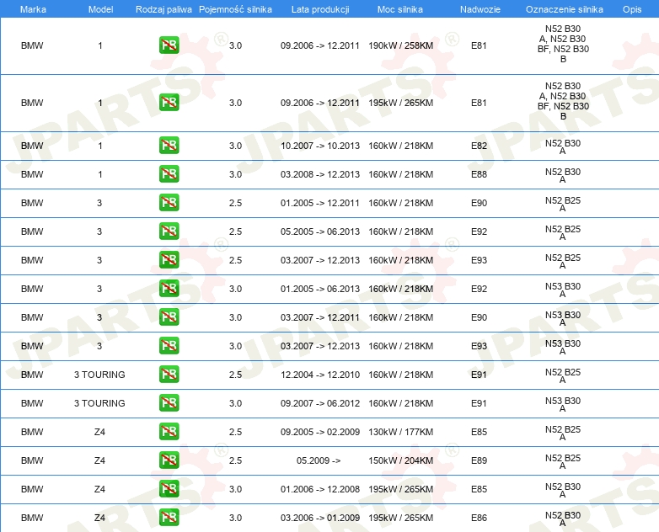
Task: Click the Model column header
Action: (x=100, y=9)
